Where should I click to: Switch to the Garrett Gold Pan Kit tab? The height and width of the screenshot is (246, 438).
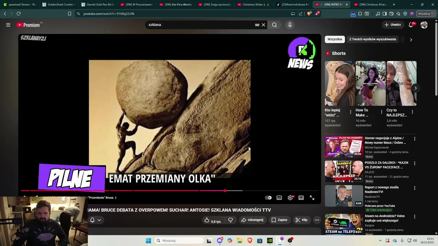coord(97,4)
